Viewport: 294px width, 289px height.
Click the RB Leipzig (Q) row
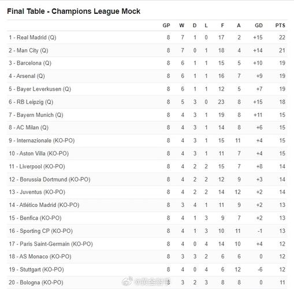[x=147, y=102]
